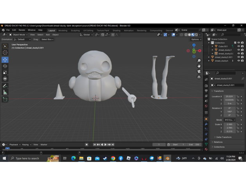
Task: Switch to the Sculpting workspace tab
Action: (x=75, y=30)
